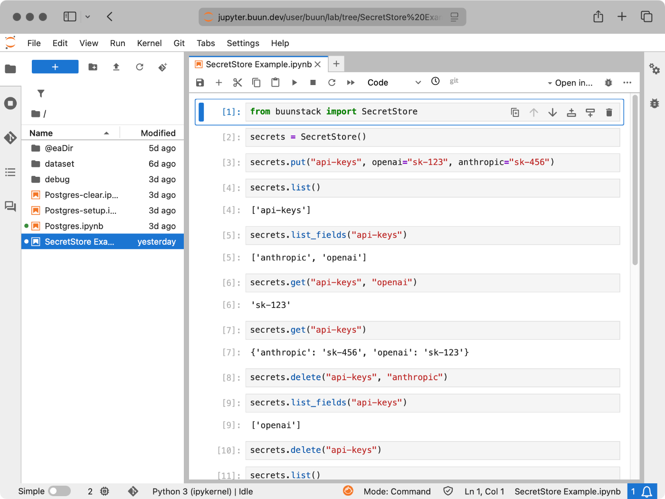Select the SecretStore Example.ipynb tab

pyautogui.click(x=258, y=64)
